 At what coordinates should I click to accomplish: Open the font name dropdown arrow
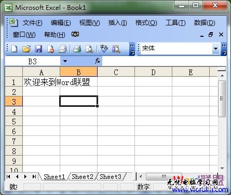(215, 49)
